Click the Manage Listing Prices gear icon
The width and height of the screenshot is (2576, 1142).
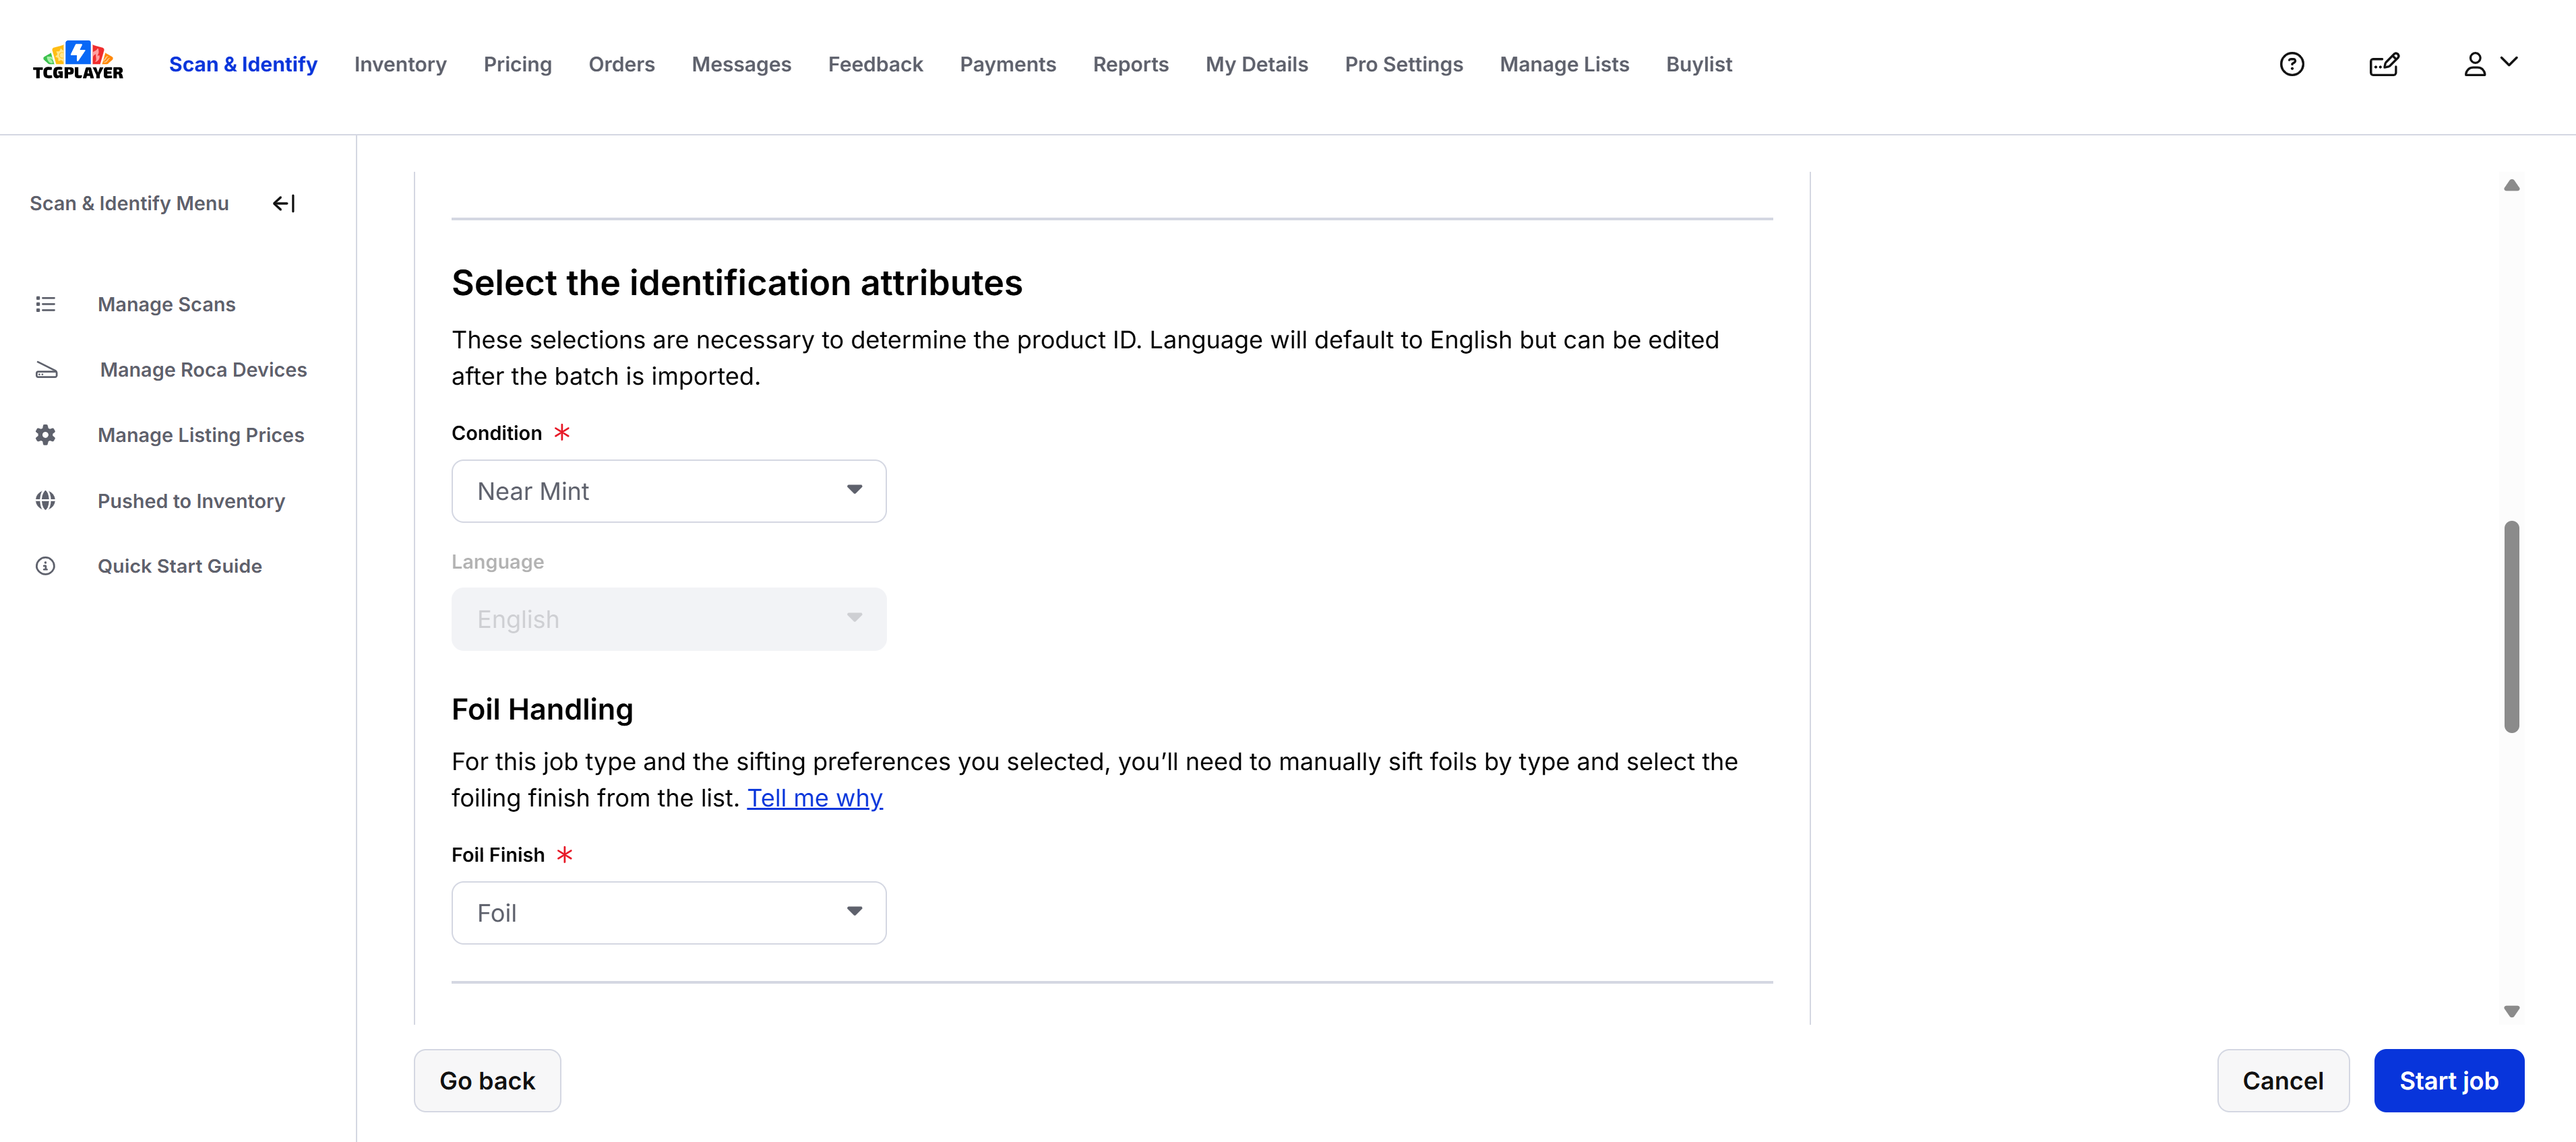pyautogui.click(x=46, y=435)
